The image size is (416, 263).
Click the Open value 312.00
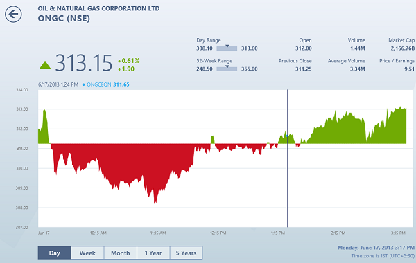pyautogui.click(x=304, y=48)
